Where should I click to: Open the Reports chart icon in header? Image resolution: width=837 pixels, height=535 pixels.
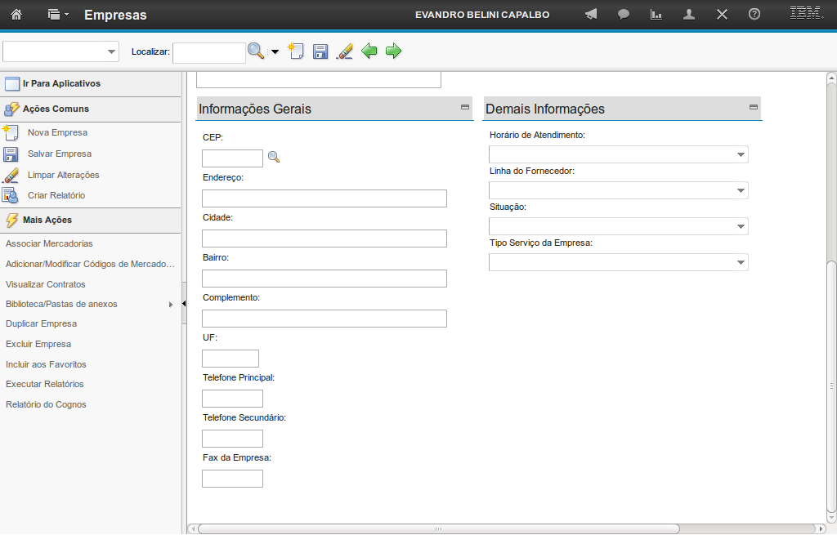[x=656, y=15]
